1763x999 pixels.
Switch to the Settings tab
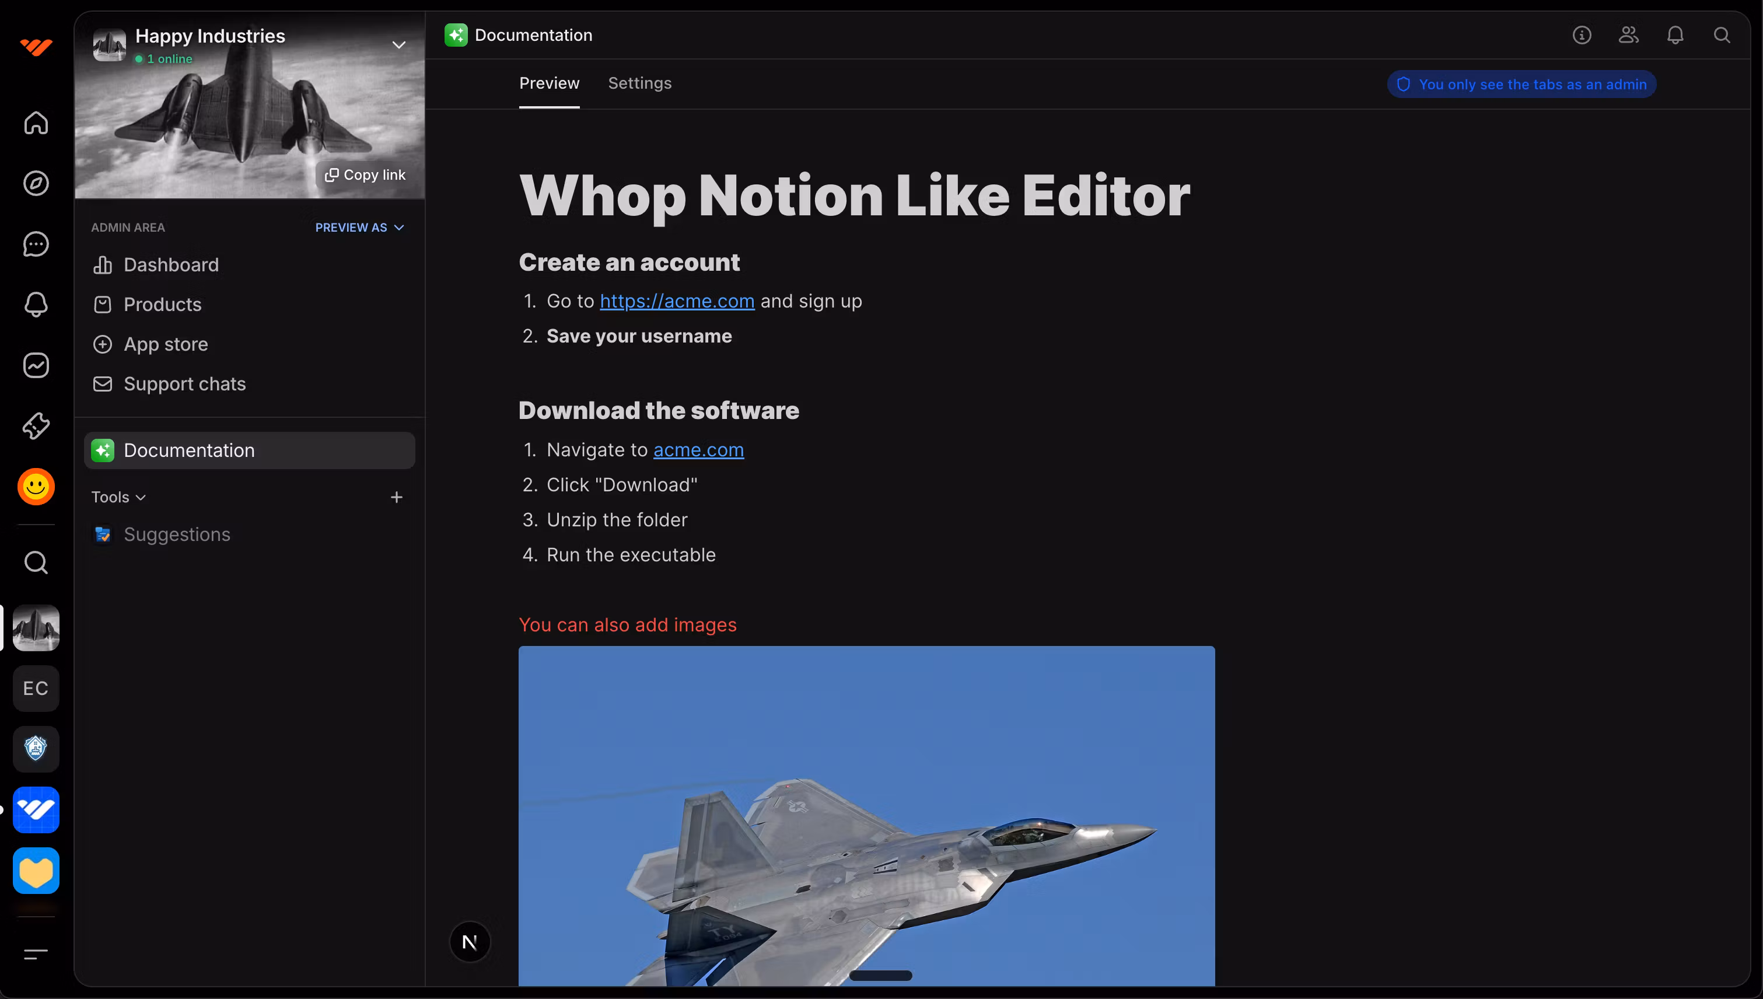(639, 83)
